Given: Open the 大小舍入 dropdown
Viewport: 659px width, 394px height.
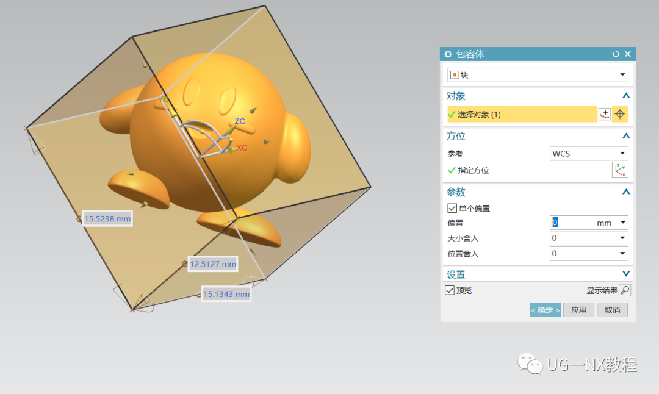Looking at the screenshot, I should (589, 238).
